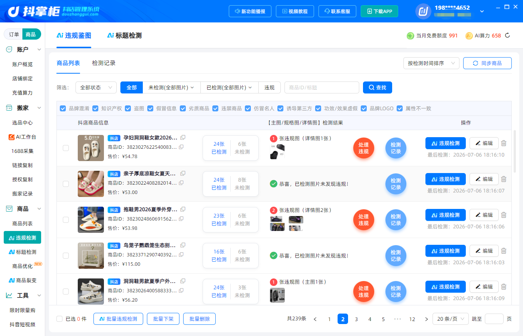
Task: Open 检测记录 circle for 亲子厚底凉鞋 row
Action: pyautogui.click(x=396, y=184)
